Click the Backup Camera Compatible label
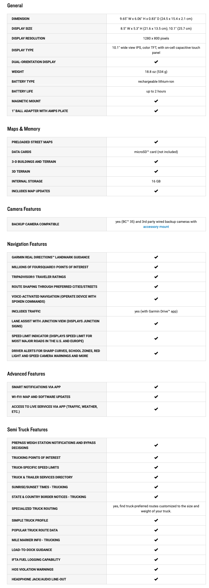 tap(35, 224)
